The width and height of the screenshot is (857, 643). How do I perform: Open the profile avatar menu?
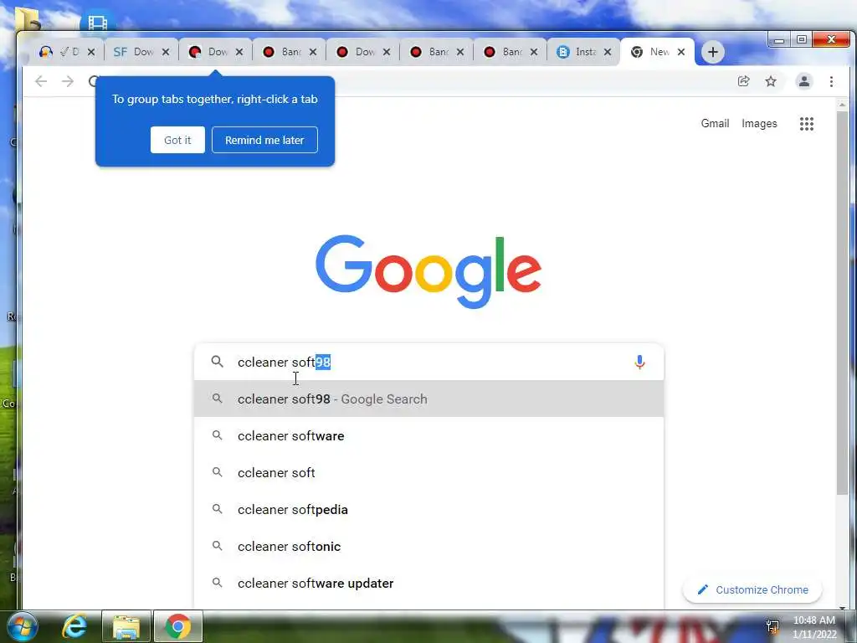(804, 81)
